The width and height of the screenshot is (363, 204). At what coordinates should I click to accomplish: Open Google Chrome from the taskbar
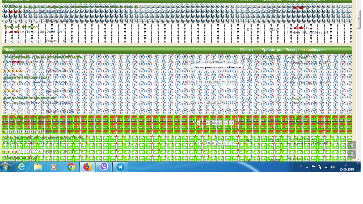point(71,167)
